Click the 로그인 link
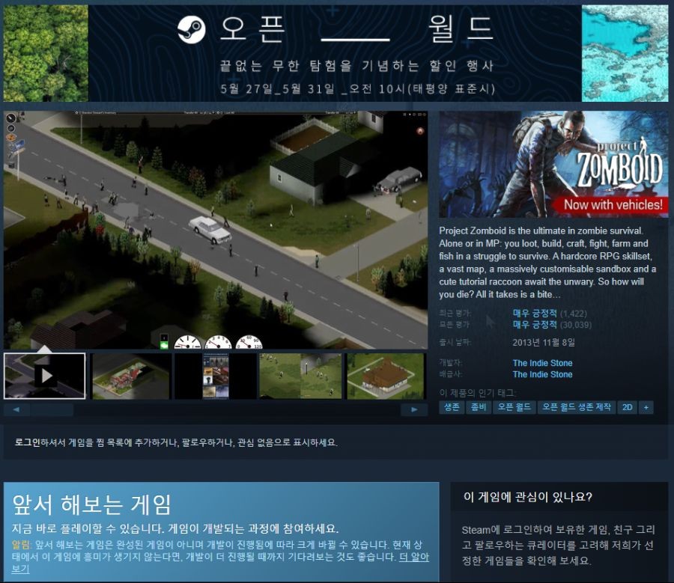Screen dimensions: 674x583 28,442
